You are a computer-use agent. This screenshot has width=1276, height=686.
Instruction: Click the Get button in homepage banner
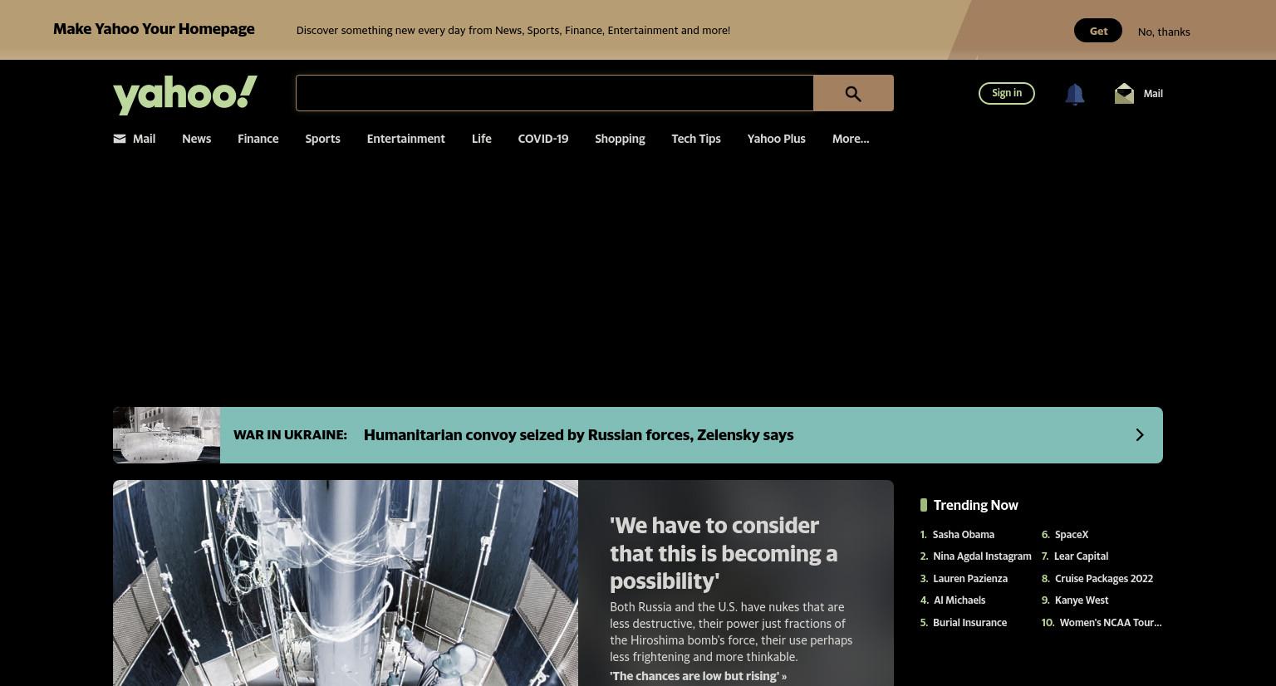click(x=1098, y=31)
